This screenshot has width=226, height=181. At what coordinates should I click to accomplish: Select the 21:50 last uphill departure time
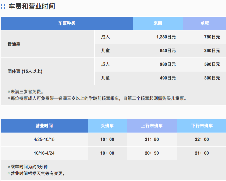point(152,139)
